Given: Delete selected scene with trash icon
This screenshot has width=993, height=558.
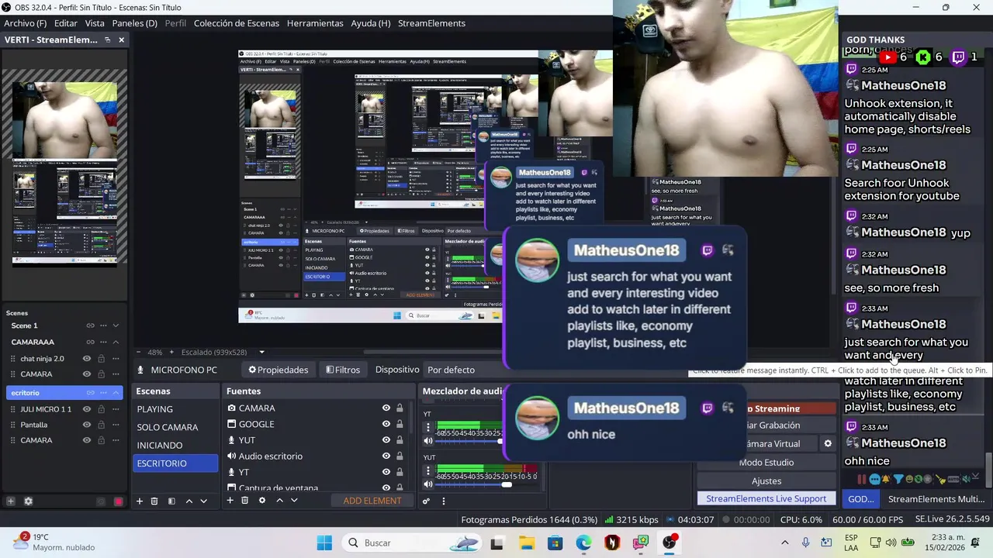Looking at the screenshot, I should coord(154,501).
